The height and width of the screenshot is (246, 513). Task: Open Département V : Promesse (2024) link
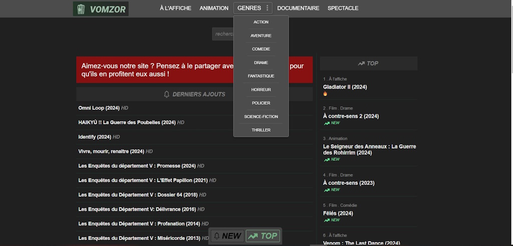point(137,166)
